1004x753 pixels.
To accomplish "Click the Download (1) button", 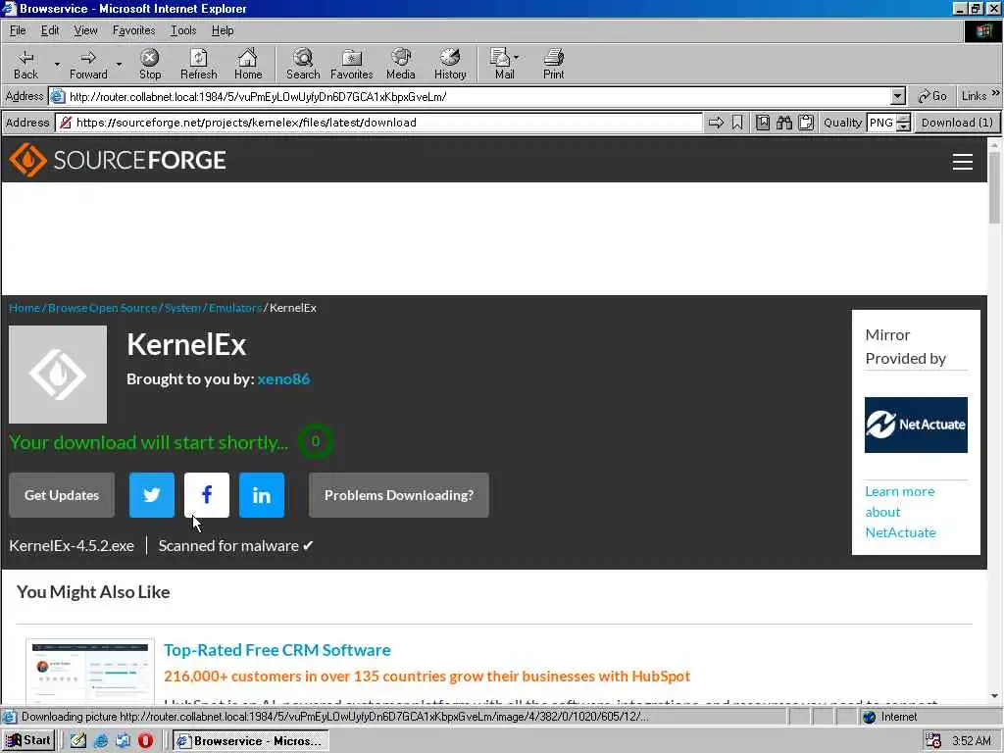I will pyautogui.click(x=957, y=123).
